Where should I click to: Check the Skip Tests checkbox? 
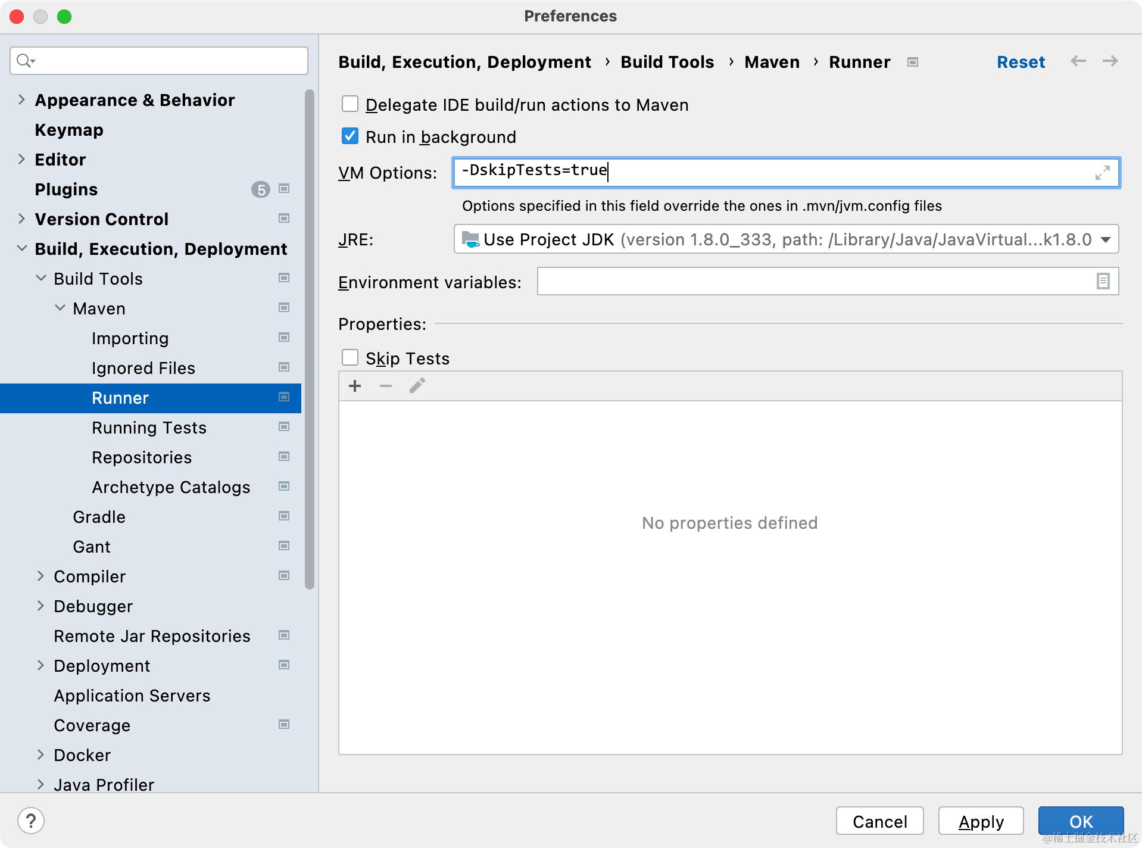pyautogui.click(x=350, y=358)
